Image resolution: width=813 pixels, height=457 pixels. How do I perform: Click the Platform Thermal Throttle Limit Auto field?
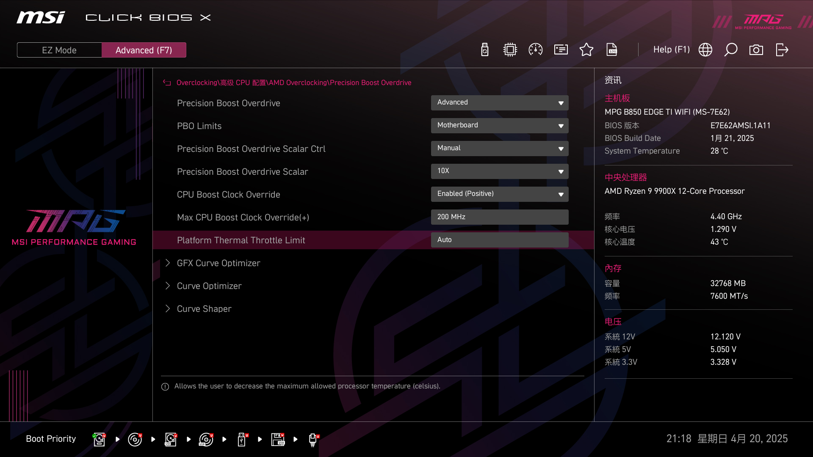pos(500,240)
